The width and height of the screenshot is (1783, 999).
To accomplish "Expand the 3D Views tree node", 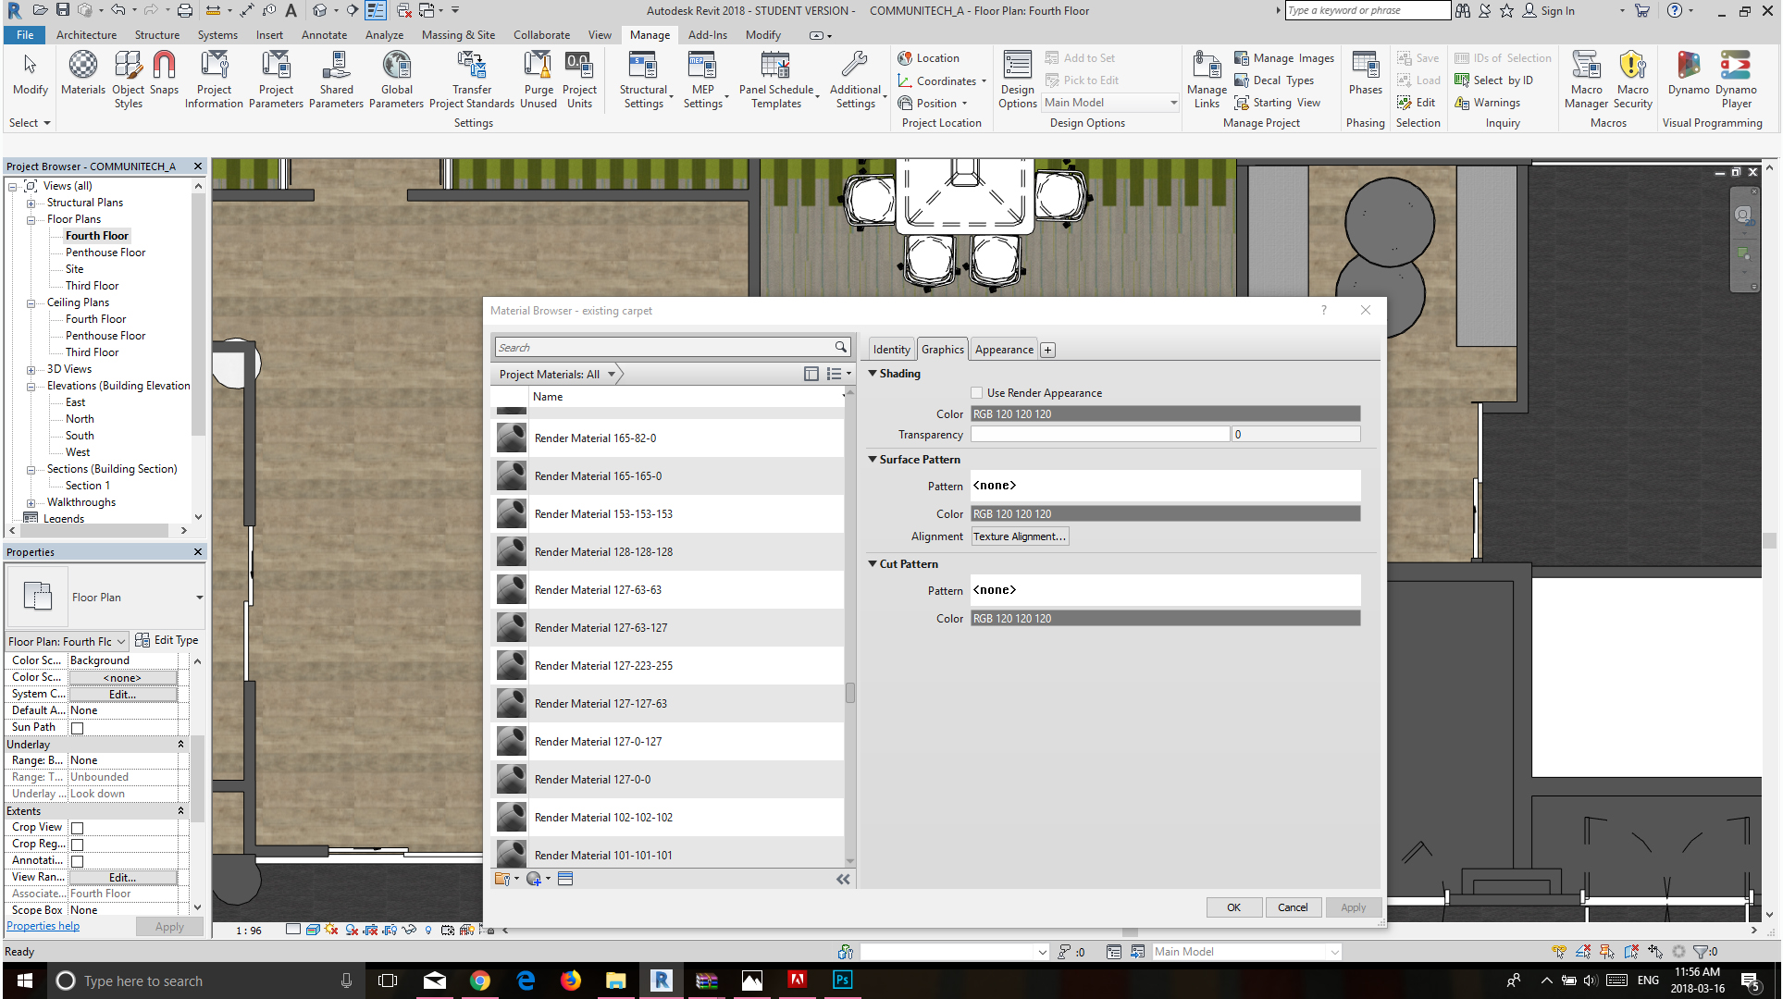I will [31, 369].
